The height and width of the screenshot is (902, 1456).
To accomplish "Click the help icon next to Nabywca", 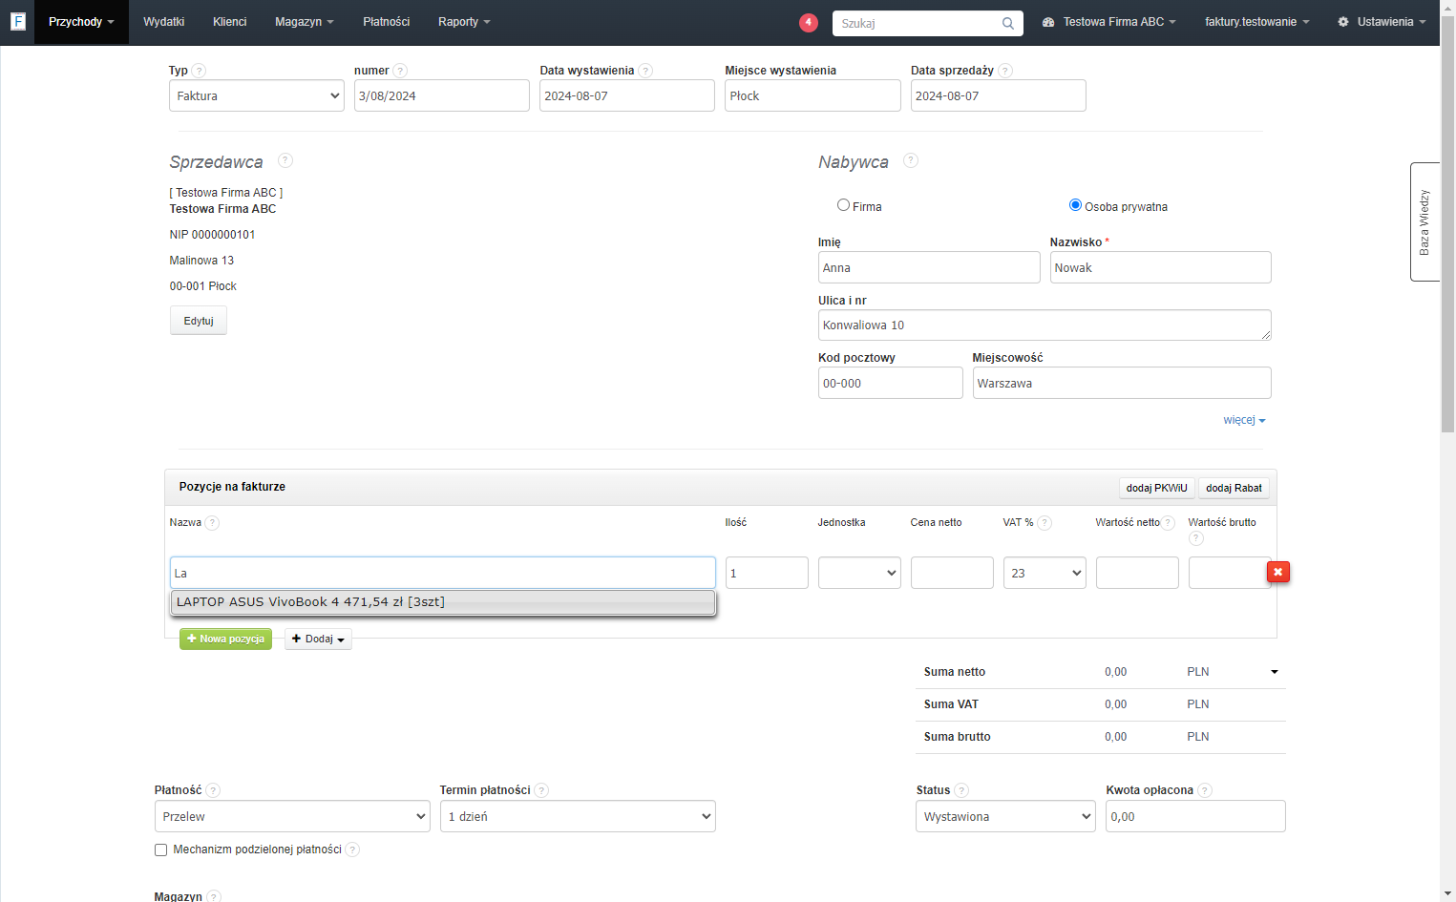I will tap(911, 160).
